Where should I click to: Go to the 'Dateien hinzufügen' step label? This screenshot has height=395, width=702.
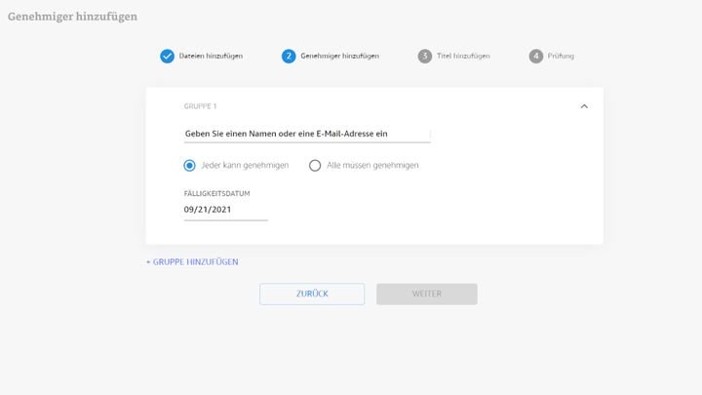coord(211,56)
